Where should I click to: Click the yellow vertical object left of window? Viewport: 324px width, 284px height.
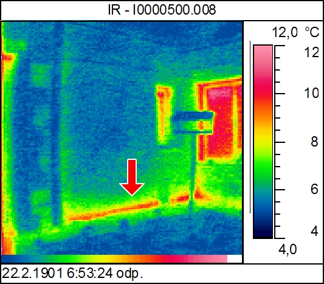[x=164, y=115]
